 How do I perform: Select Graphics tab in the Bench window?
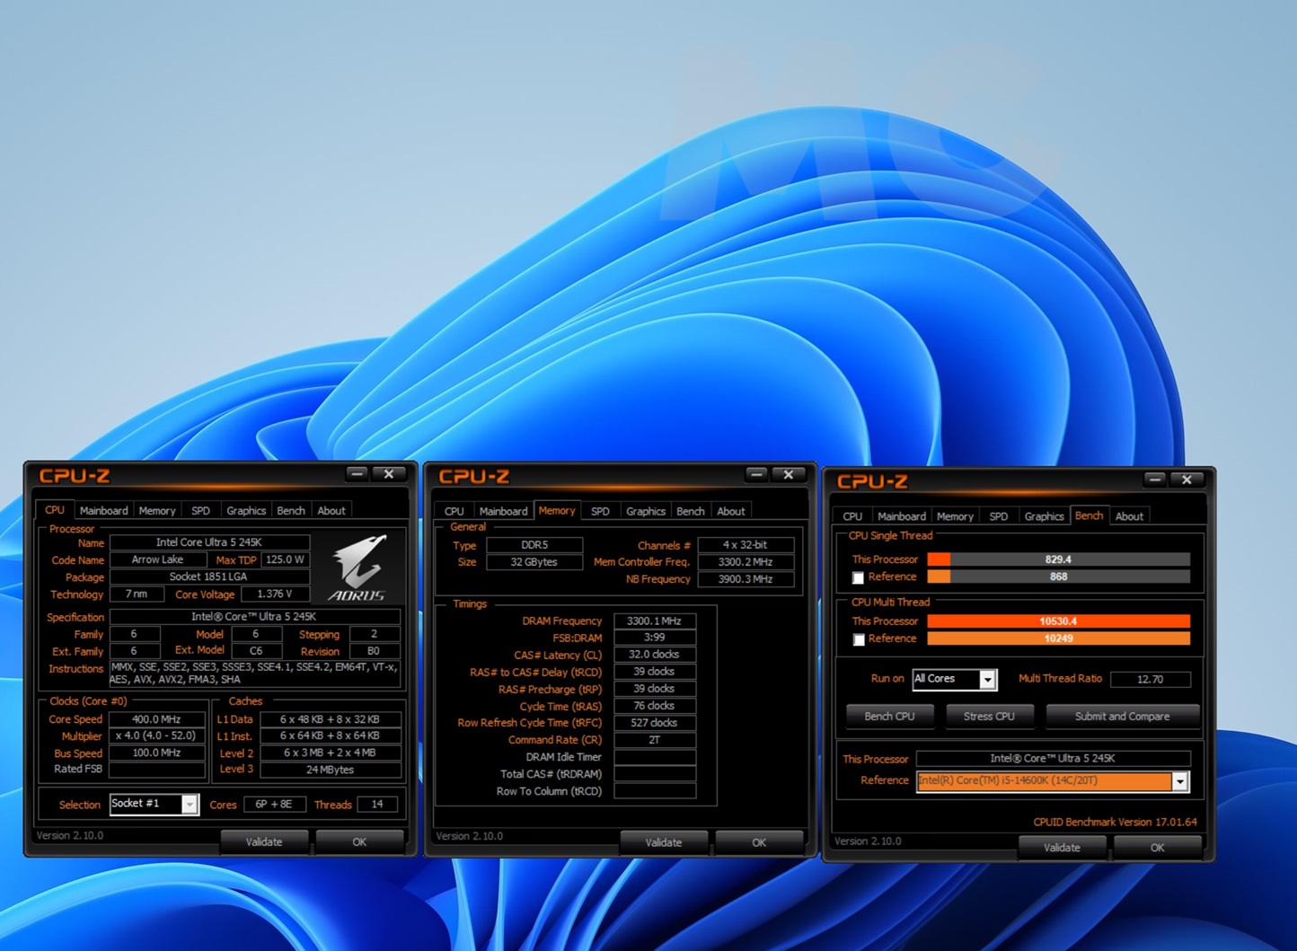pos(1044,516)
